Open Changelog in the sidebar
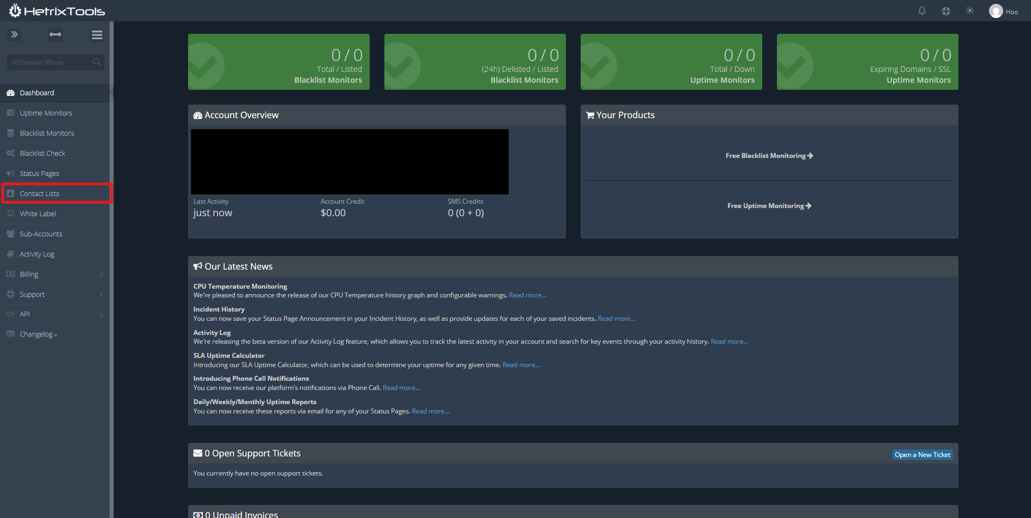1031x518 pixels. 36,334
